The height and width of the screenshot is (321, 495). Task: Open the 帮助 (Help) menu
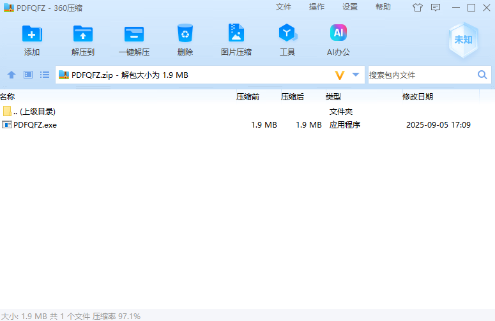pos(383,7)
